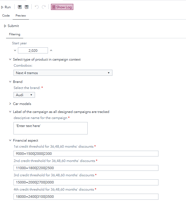Click the Save As icon
This screenshot has width=186, height=219.
pyautogui.click(x=26, y=7)
